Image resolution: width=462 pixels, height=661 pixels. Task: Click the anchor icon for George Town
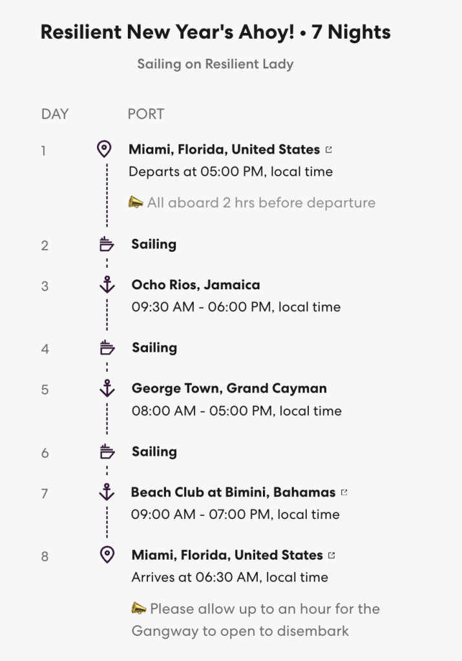107,388
